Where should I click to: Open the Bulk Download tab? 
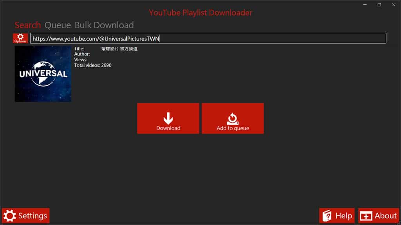[104, 25]
